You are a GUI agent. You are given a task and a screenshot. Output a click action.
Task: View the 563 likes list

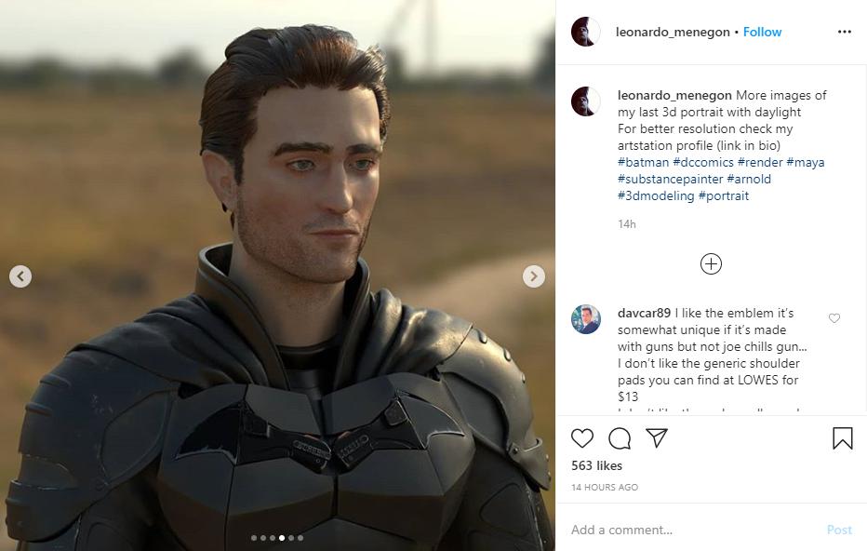click(596, 465)
